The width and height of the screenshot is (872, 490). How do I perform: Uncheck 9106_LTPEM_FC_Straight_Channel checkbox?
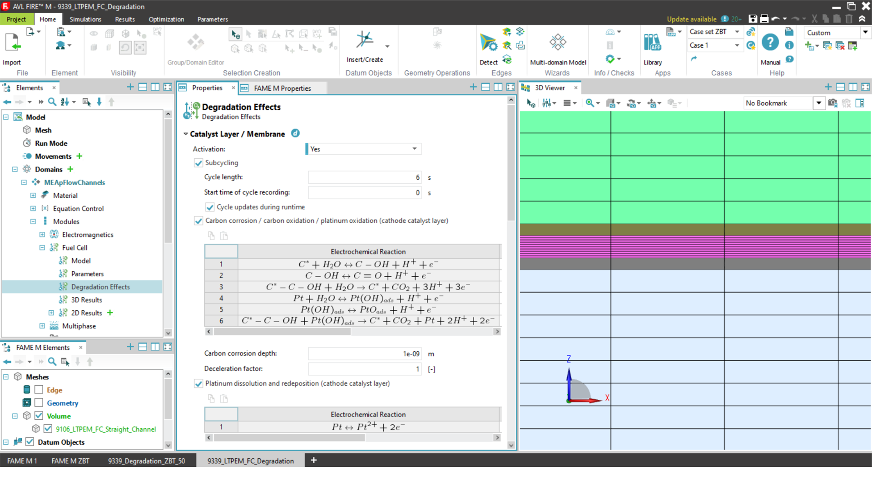click(x=48, y=429)
